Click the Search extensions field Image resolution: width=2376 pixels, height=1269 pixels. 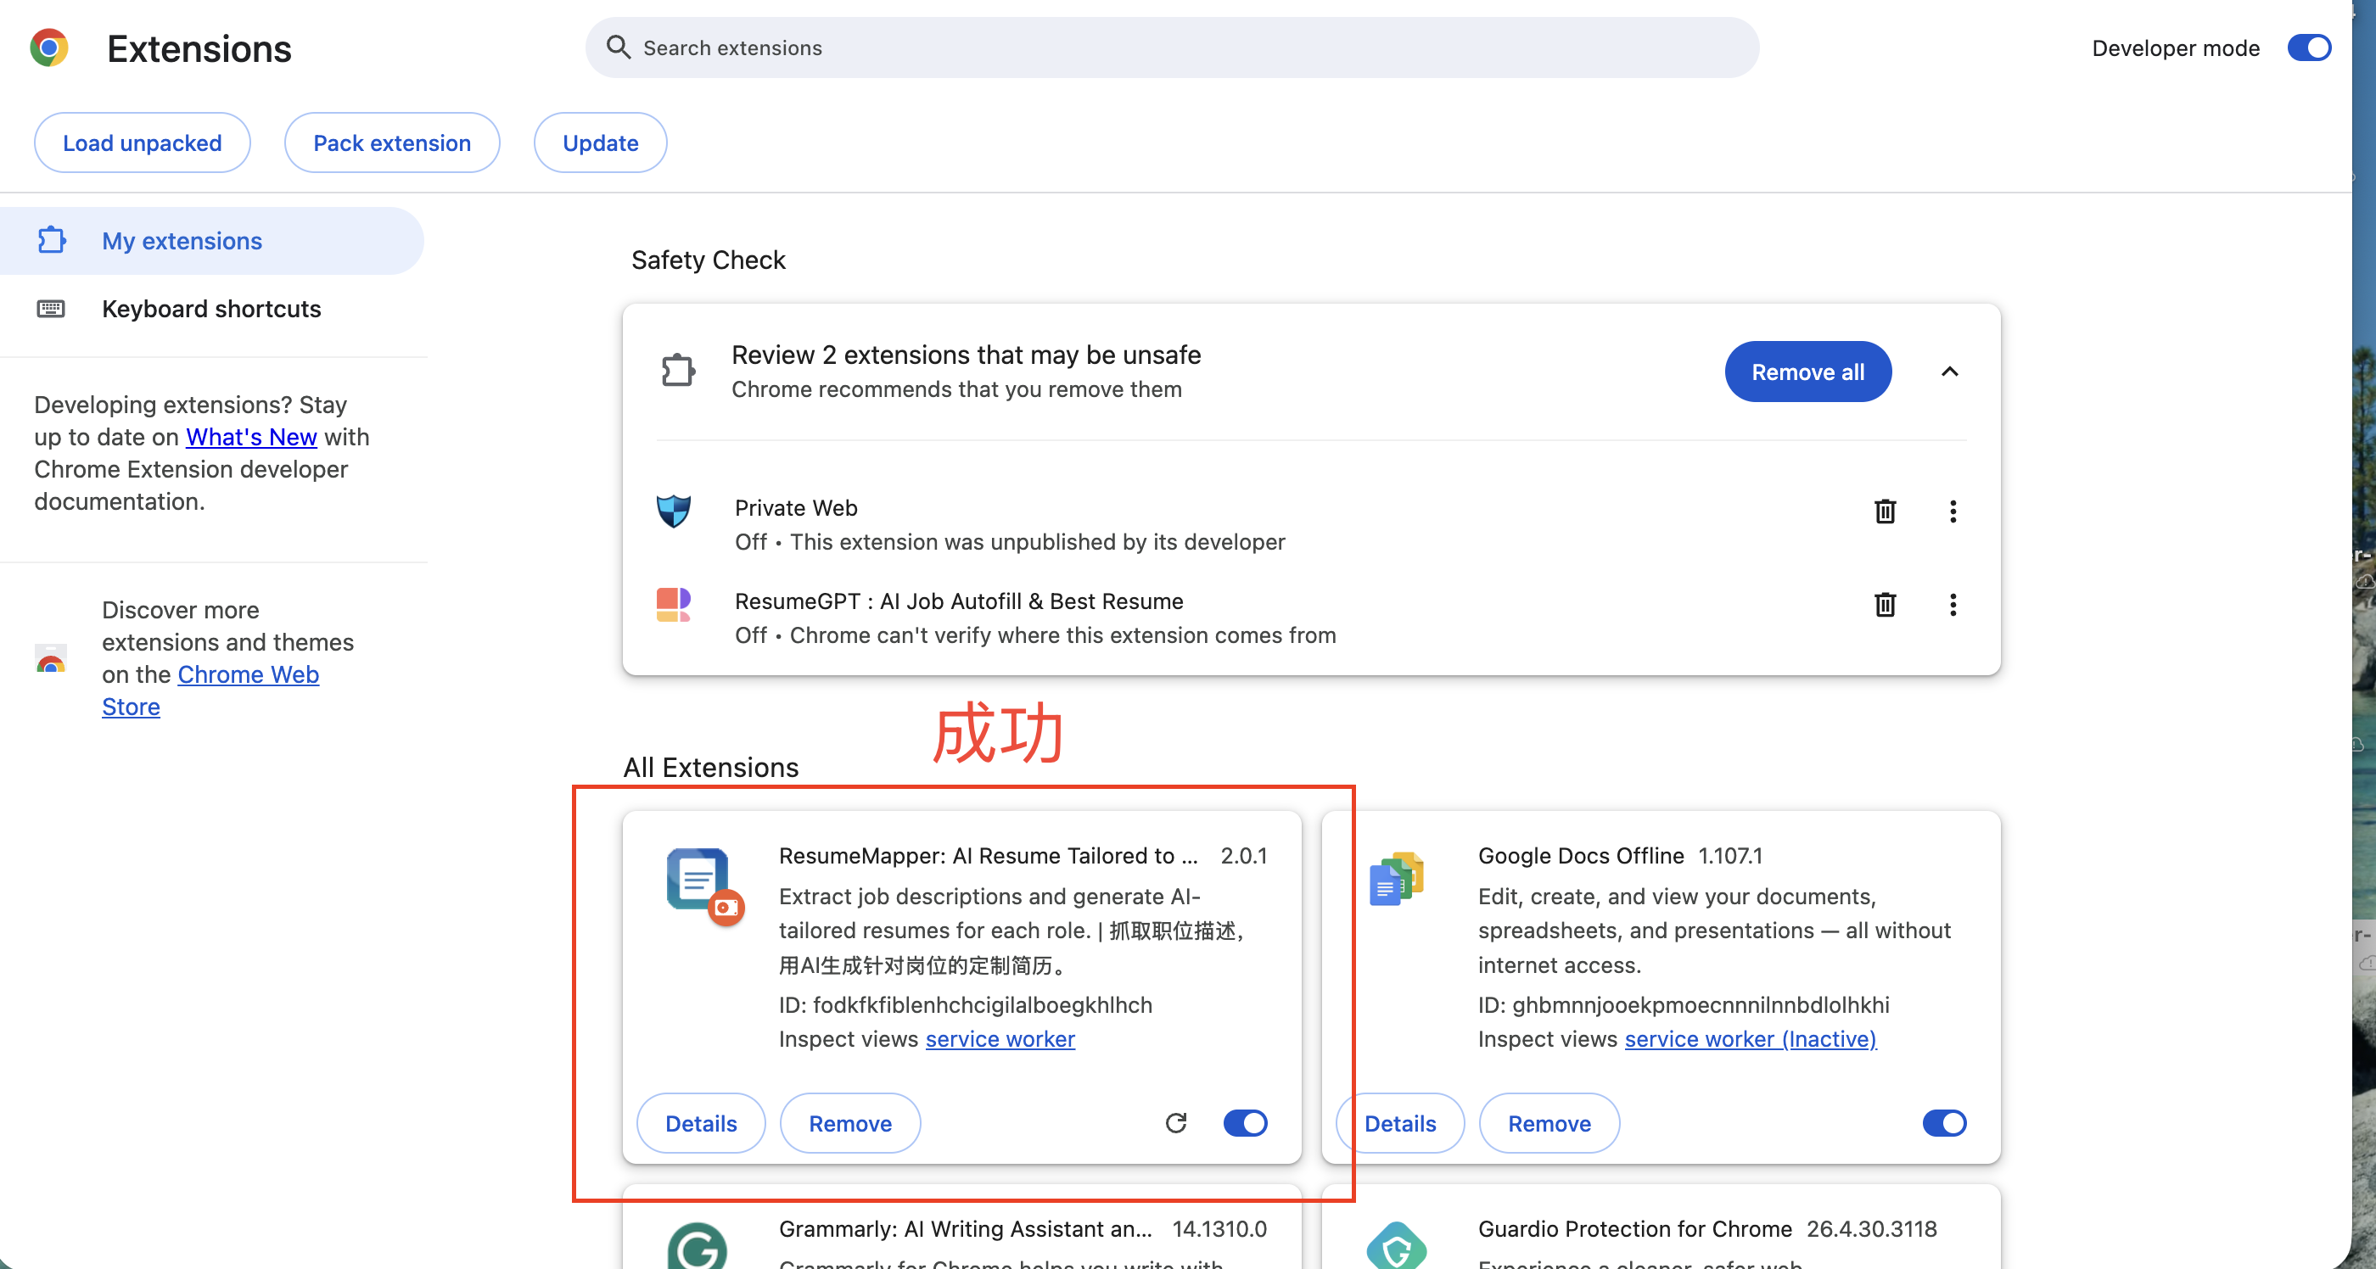click(1171, 47)
